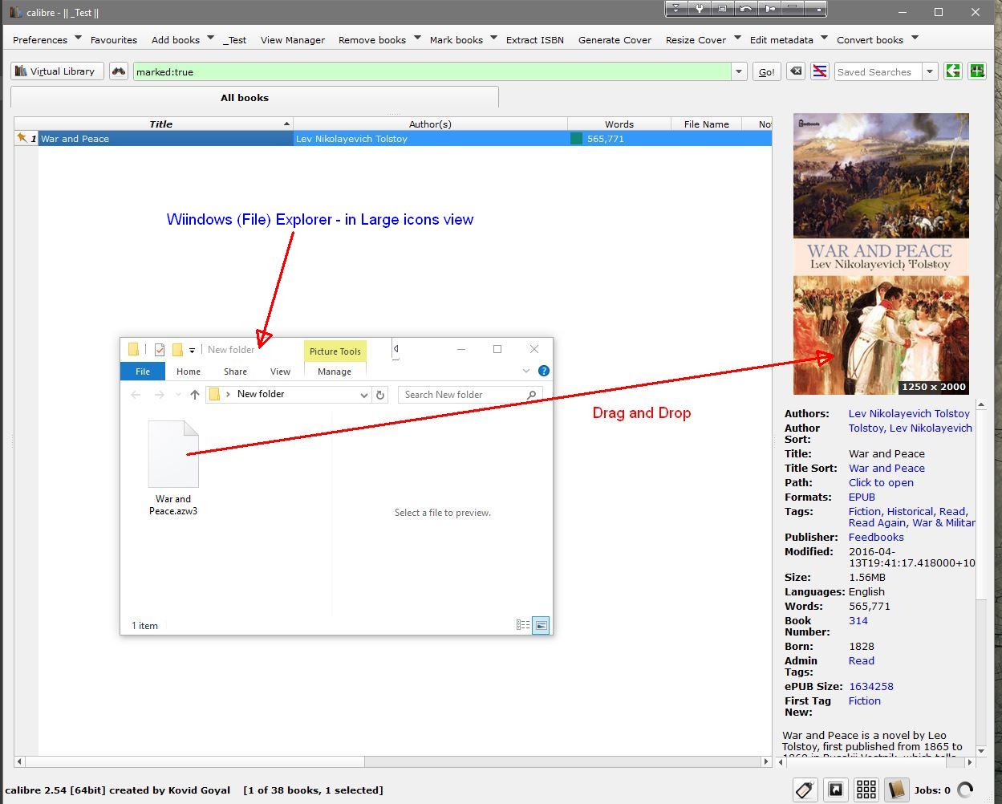Image resolution: width=1002 pixels, height=804 pixels.
Task: Toggle Book Details panel via the arrow icon
Action: point(836,790)
